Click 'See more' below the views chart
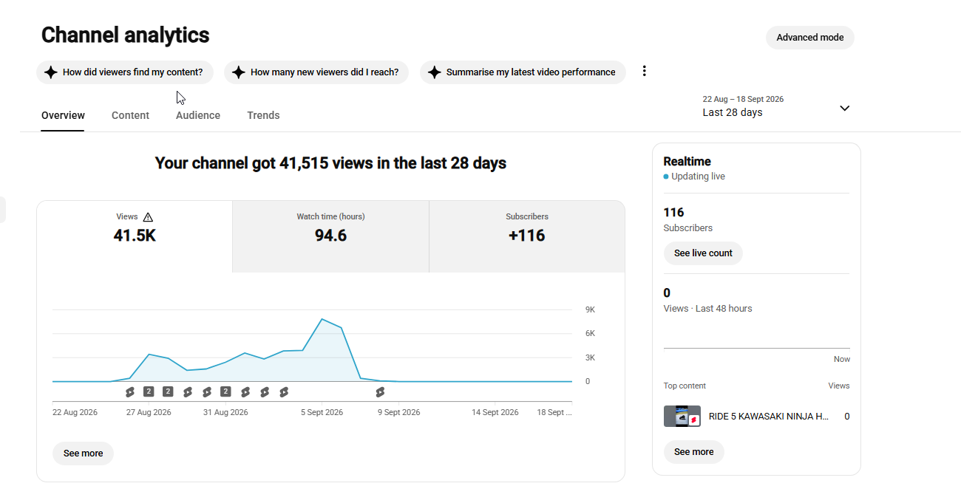 pyautogui.click(x=83, y=454)
